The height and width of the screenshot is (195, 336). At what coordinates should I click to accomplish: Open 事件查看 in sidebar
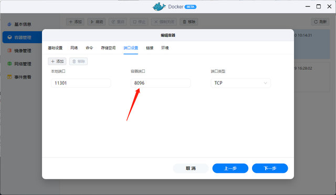pos(23,77)
